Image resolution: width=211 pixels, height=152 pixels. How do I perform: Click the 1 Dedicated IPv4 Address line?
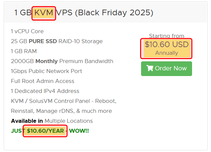(x=45, y=91)
